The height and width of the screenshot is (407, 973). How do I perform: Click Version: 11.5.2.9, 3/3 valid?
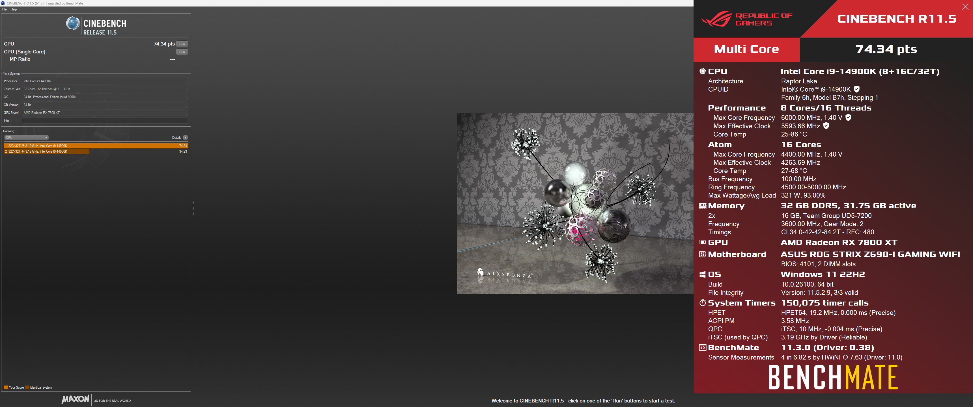(x=819, y=293)
